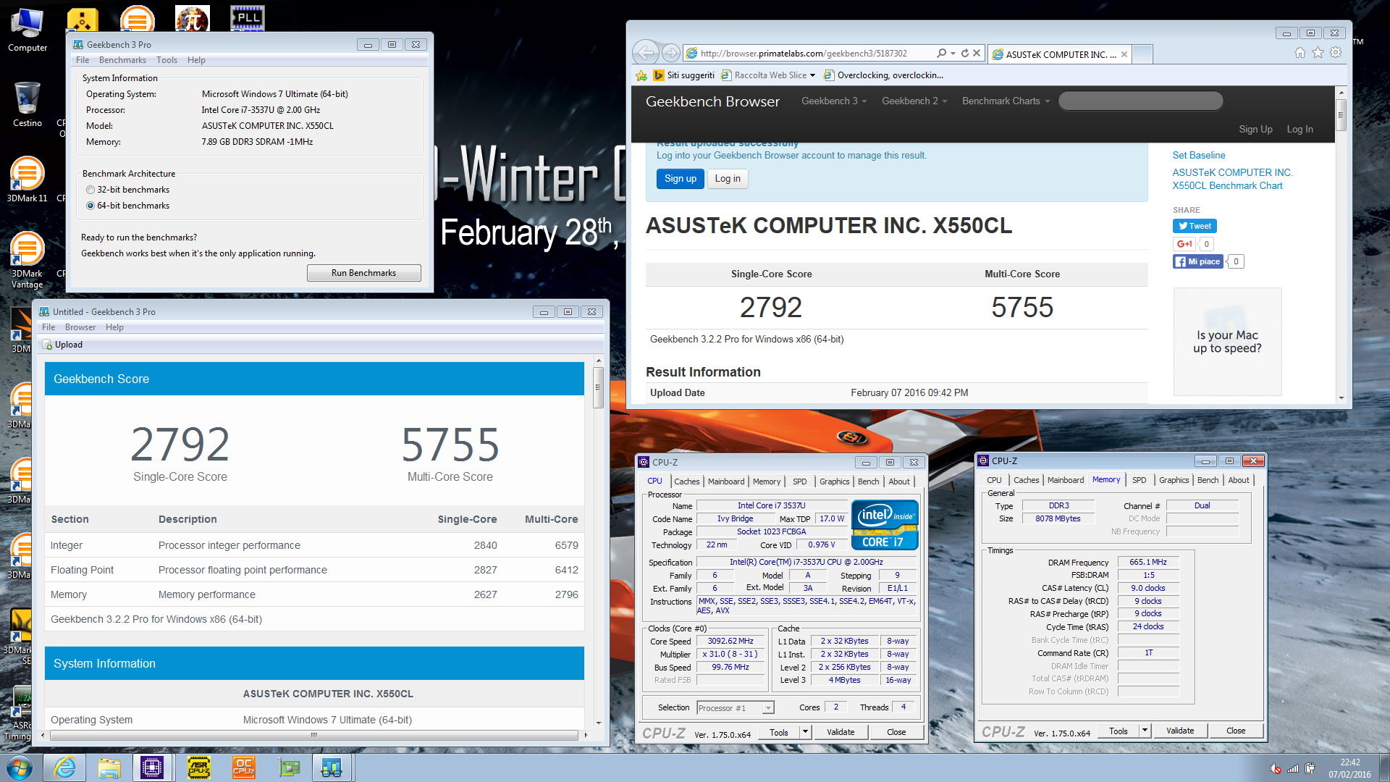Expand the Benchmark Charts nav dropdown

click(x=1006, y=101)
